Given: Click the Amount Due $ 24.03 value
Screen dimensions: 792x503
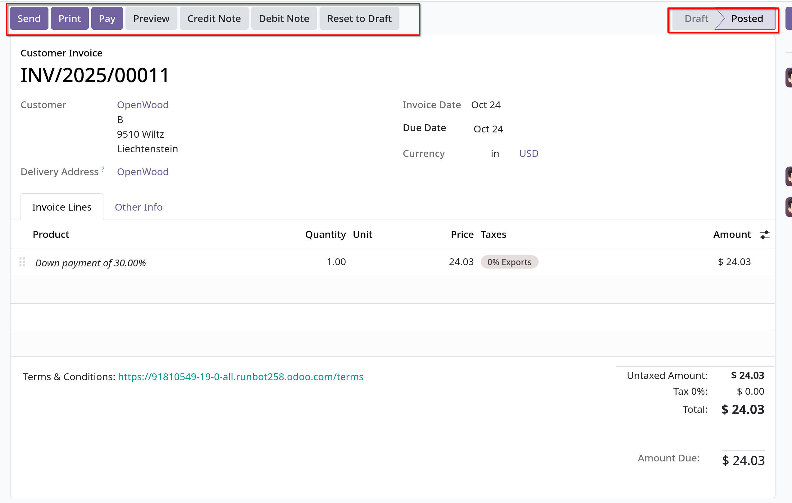Looking at the screenshot, I should (x=743, y=461).
